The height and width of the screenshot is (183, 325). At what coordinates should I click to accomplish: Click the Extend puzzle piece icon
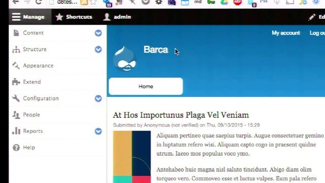click(16, 82)
